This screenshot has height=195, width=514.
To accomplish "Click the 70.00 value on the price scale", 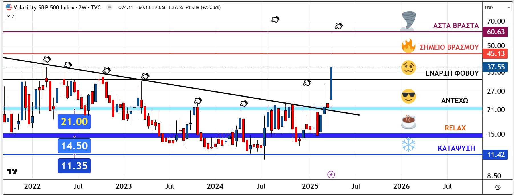I will 496,21.
